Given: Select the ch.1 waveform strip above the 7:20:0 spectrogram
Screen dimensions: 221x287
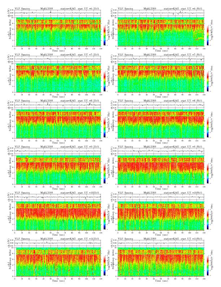Looking at the screenshot, I should [58, 59].
